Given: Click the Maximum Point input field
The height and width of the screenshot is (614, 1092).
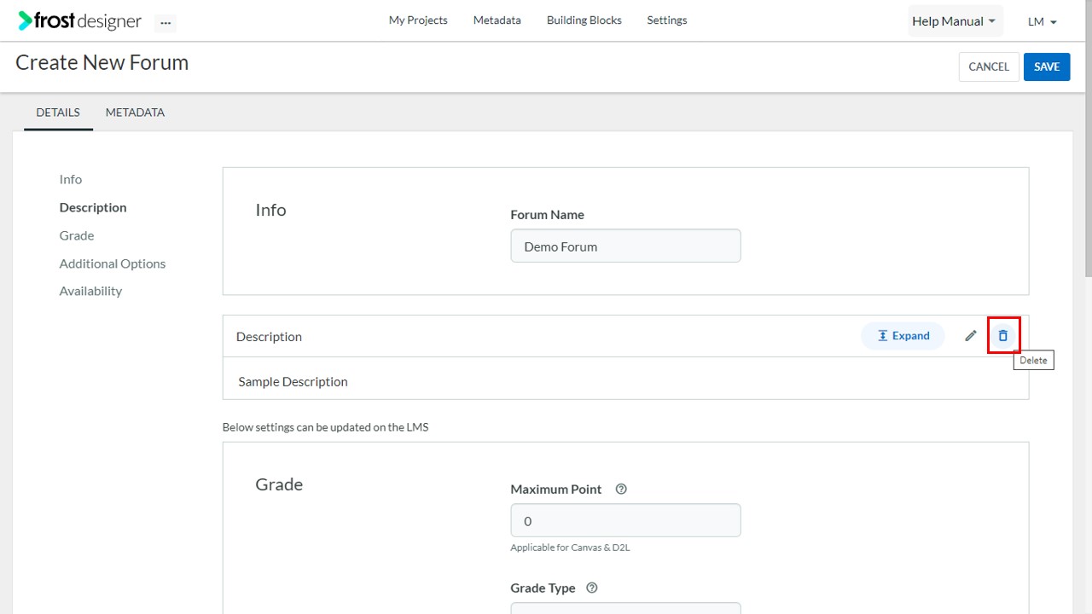Looking at the screenshot, I should [x=625, y=520].
